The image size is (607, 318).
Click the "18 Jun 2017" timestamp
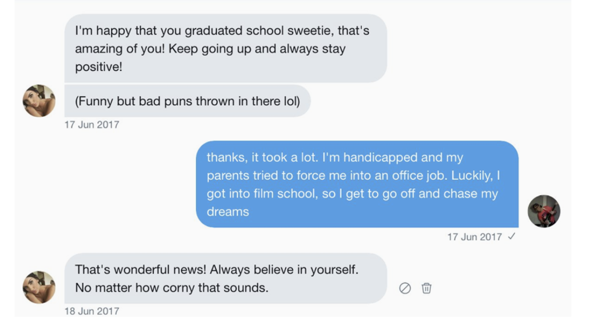coord(92,311)
